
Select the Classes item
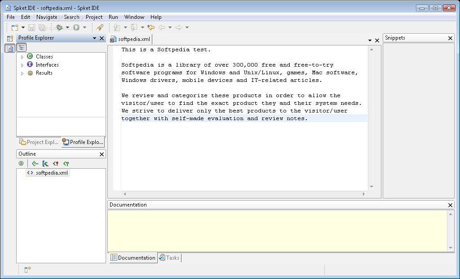point(44,56)
